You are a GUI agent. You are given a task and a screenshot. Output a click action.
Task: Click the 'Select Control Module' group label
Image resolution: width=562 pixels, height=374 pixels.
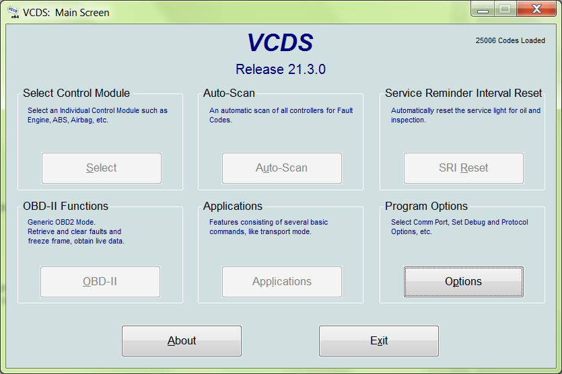pos(76,93)
